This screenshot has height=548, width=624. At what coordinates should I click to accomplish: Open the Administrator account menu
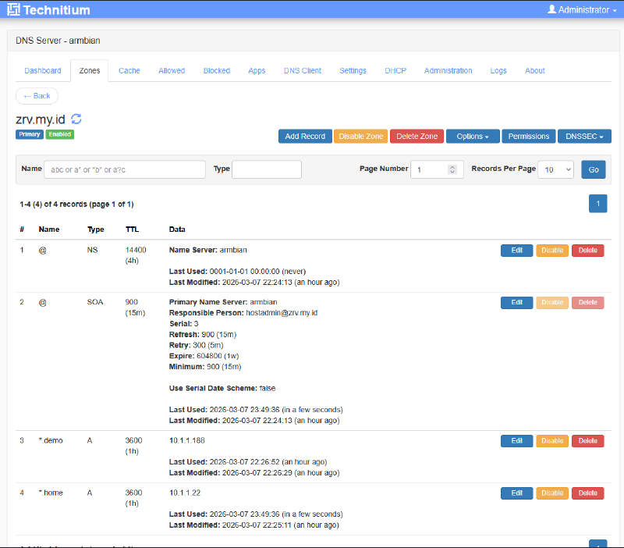click(581, 9)
